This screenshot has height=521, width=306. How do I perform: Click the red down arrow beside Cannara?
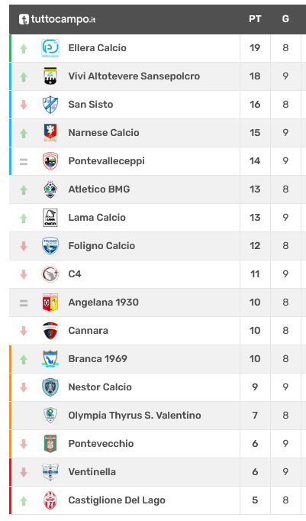24,331
